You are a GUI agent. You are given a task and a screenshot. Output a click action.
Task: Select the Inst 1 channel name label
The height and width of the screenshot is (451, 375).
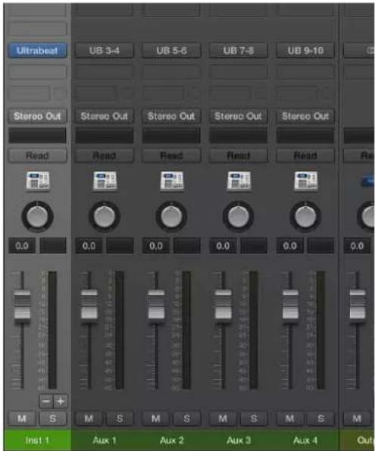click(x=37, y=440)
